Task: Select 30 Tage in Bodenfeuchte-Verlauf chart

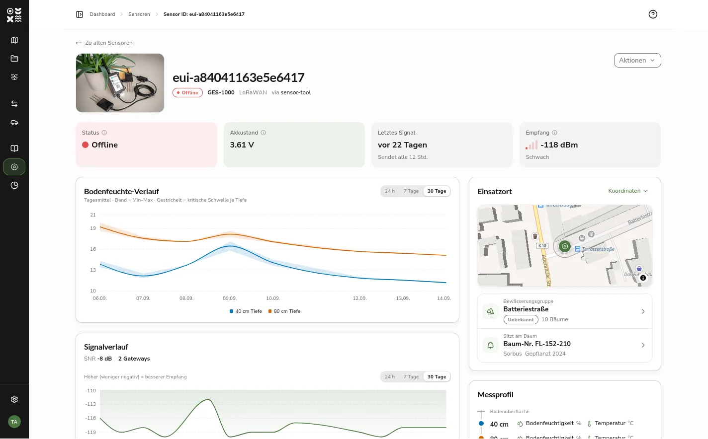Action: 437,191
